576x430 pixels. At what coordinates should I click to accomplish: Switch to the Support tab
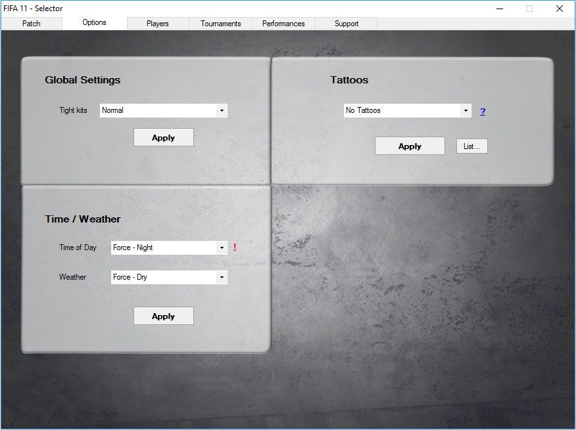tap(347, 24)
